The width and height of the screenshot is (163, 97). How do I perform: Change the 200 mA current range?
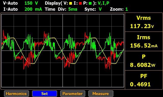pos(33,9)
